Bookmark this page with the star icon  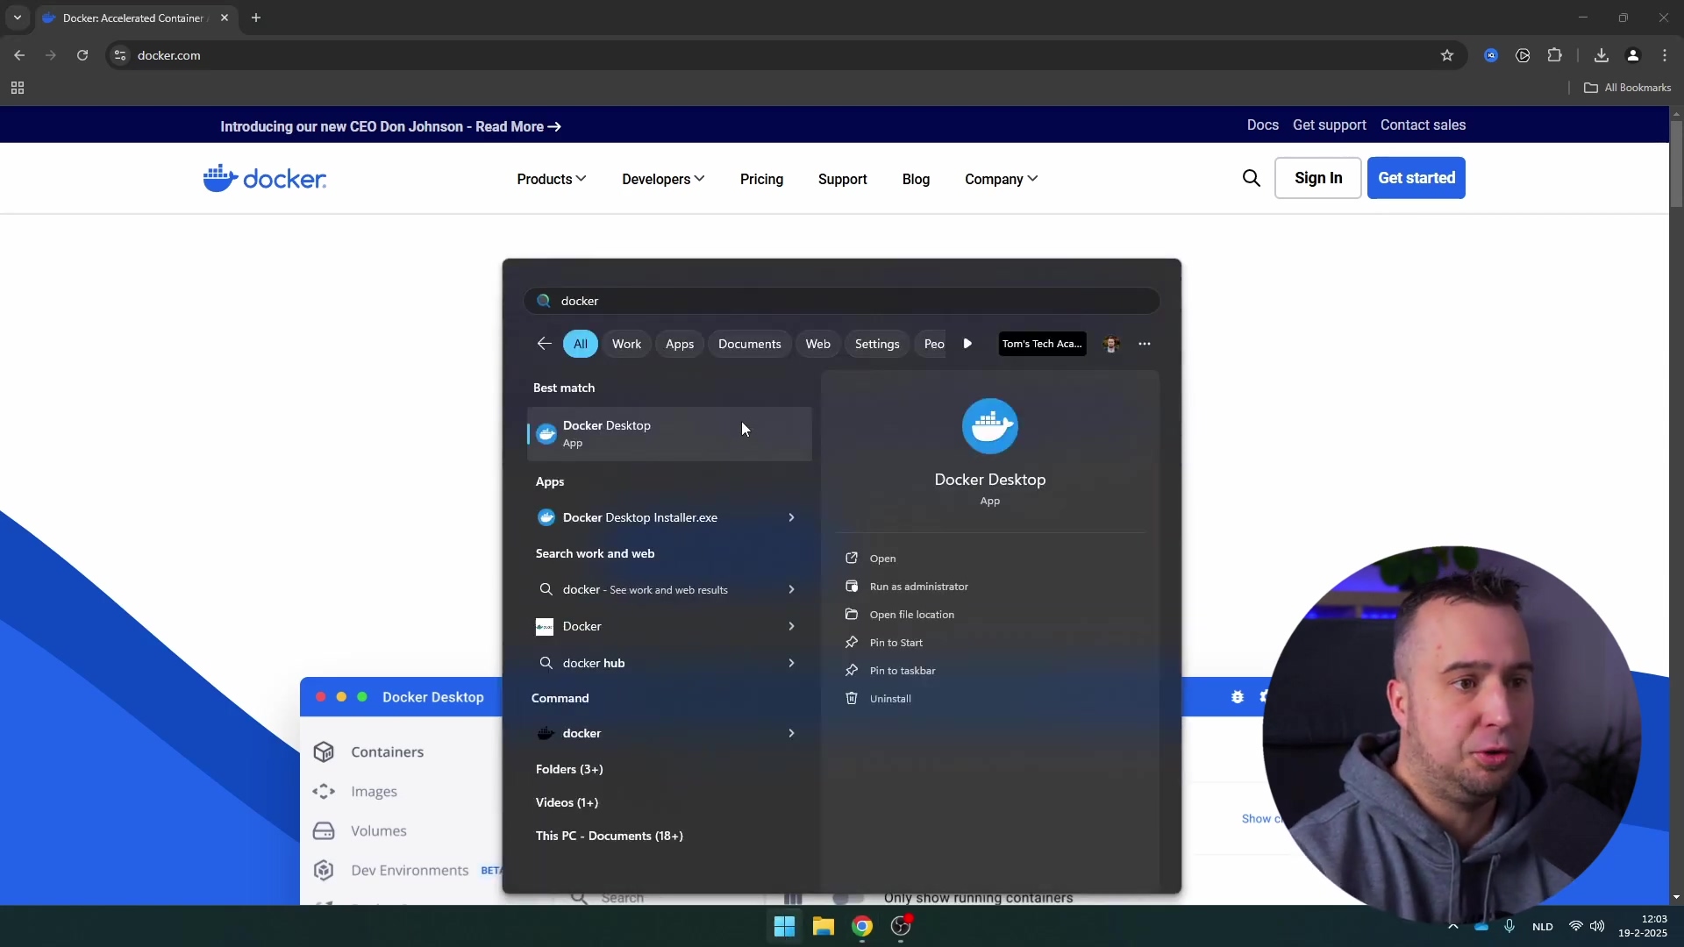[1446, 55]
